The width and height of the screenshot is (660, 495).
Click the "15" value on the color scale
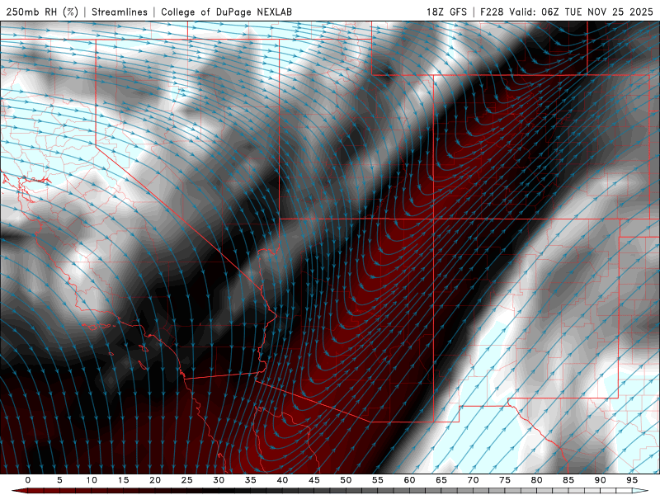tap(123, 480)
